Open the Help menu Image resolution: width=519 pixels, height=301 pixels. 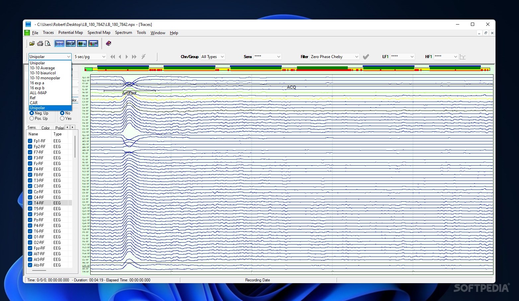click(174, 33)
